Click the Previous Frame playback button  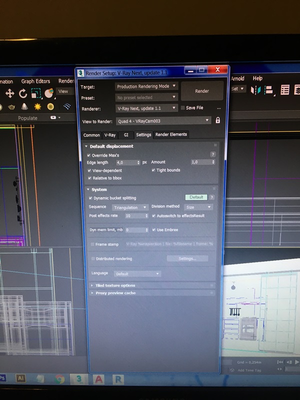tap(289, 362)
